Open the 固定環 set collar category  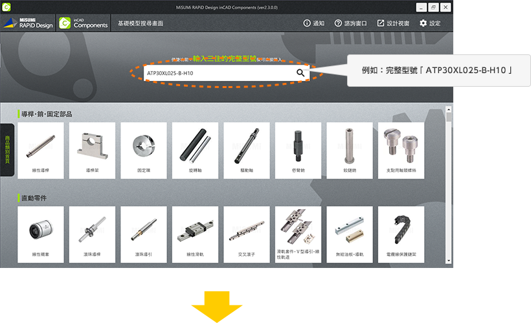[144, 150]
